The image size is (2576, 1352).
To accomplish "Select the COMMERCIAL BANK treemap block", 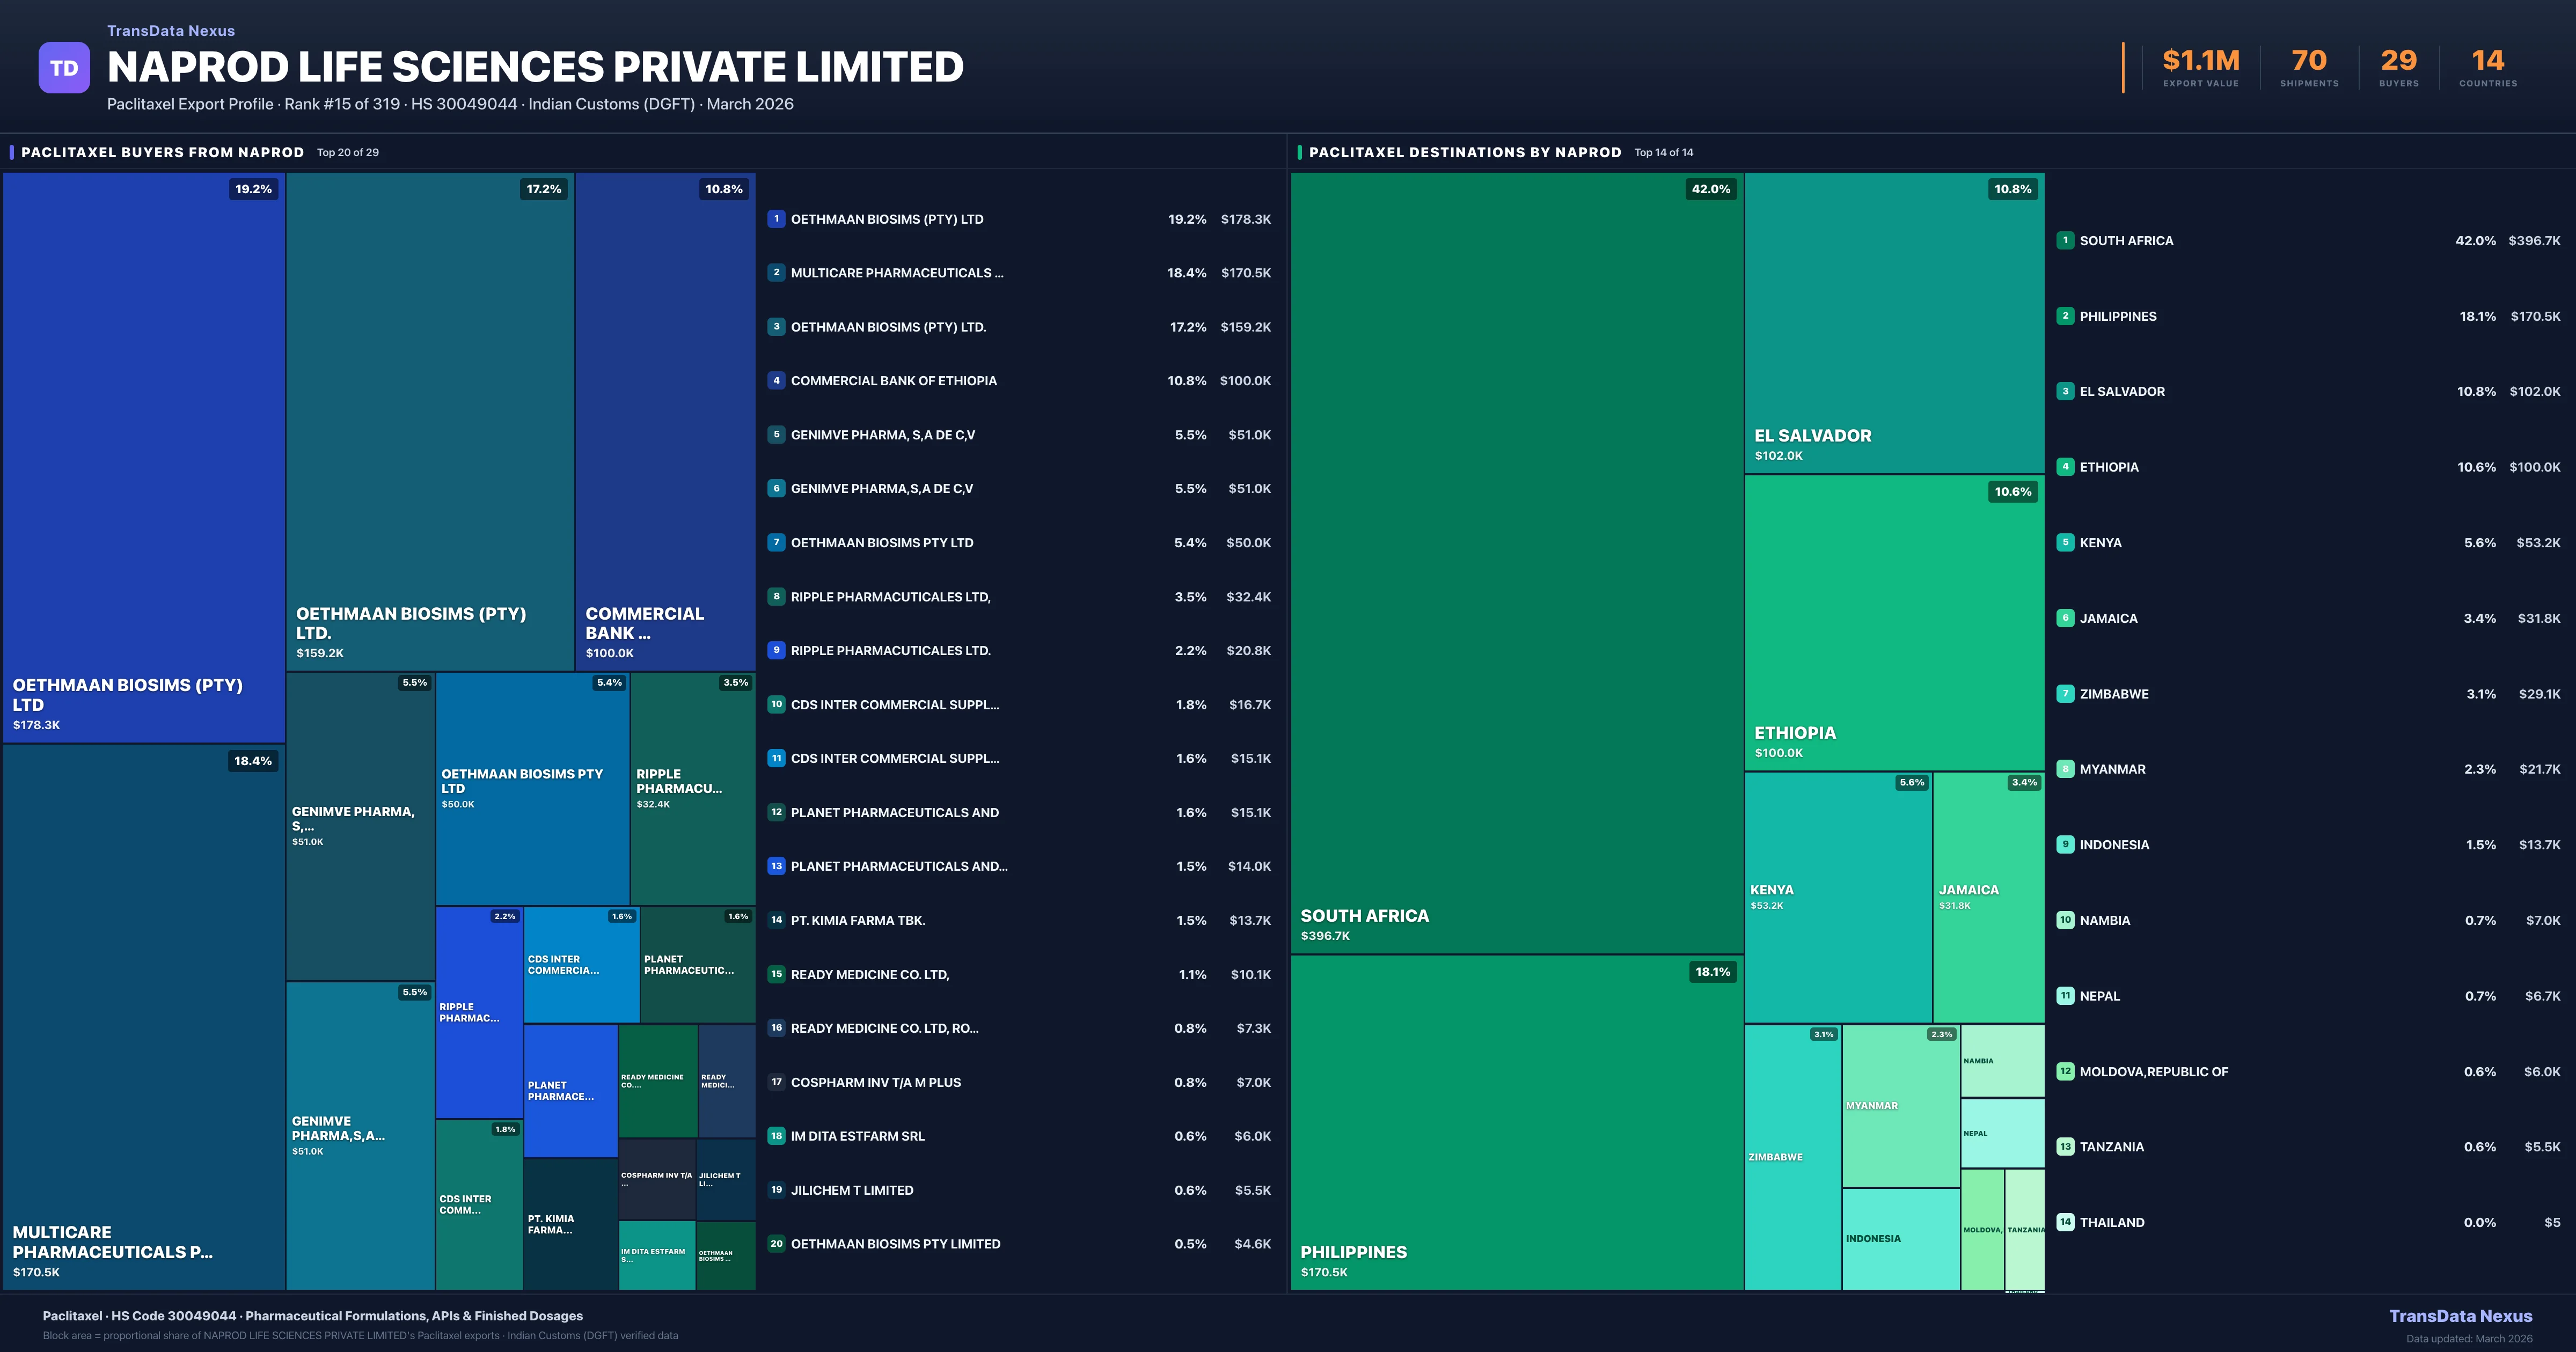I will [x=665, y=420].
